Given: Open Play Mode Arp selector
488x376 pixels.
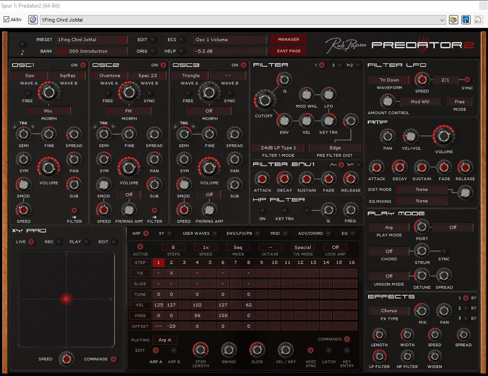Looking at the screenshot, I should (389, 227).
